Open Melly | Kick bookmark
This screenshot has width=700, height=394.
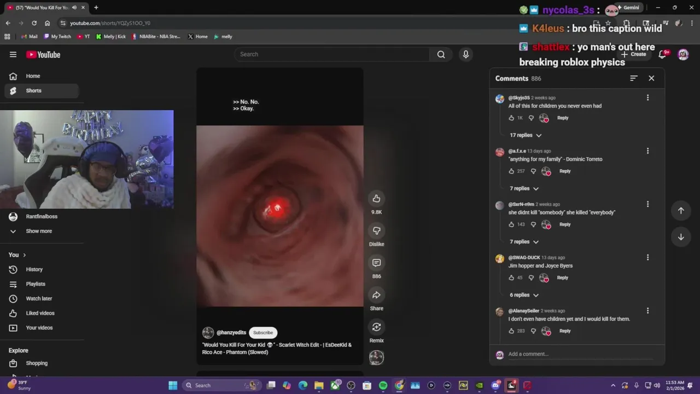click(x=111, y=37)
